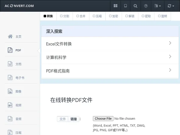Click the No file chosen text
Viewport: 180px width, 135px height.
pos(125,118)
